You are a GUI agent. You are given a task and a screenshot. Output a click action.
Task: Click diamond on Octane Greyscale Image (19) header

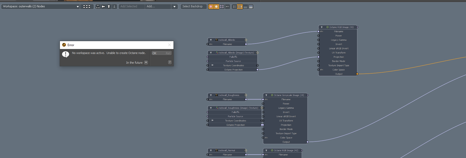tap(308, 95)
